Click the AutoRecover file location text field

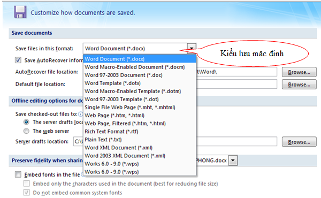pos(236,72)
